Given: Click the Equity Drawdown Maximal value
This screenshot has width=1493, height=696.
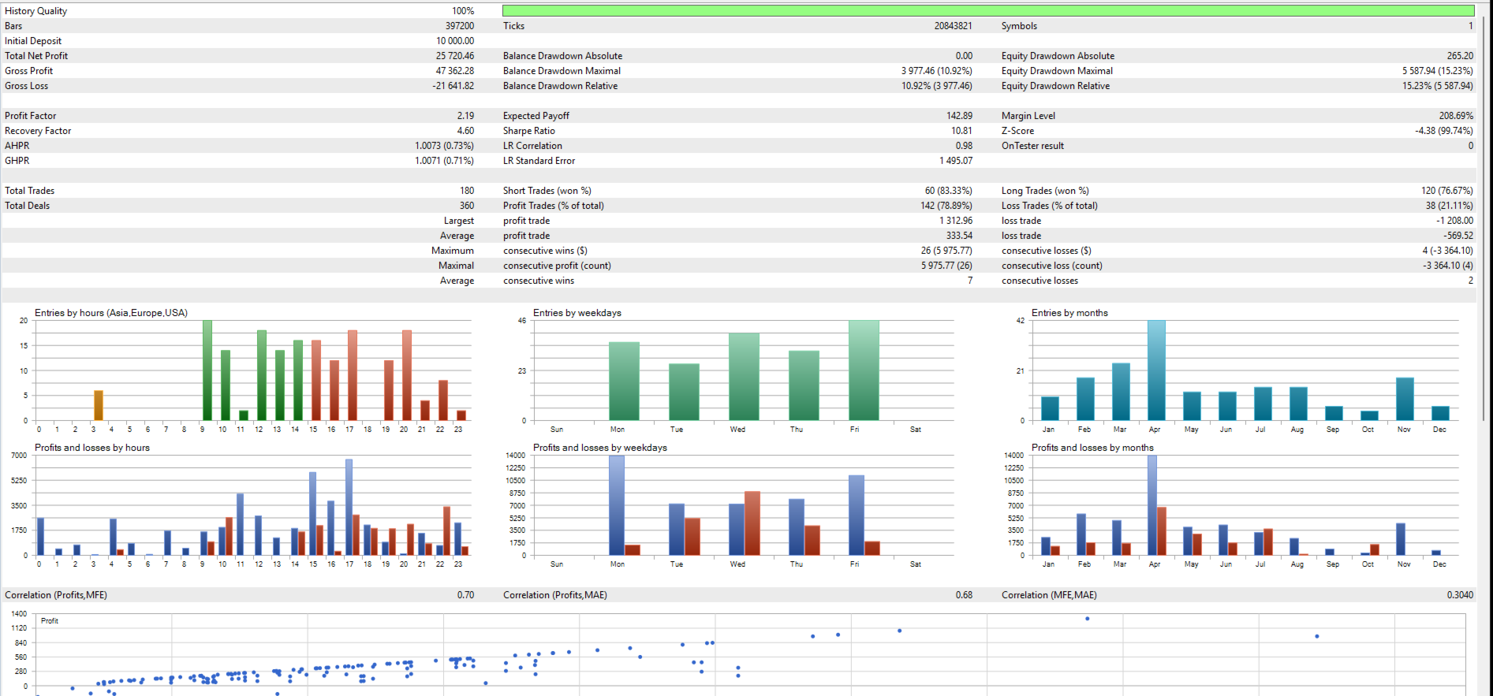Looking at the screenshot, I should [x=1437, y=71].
